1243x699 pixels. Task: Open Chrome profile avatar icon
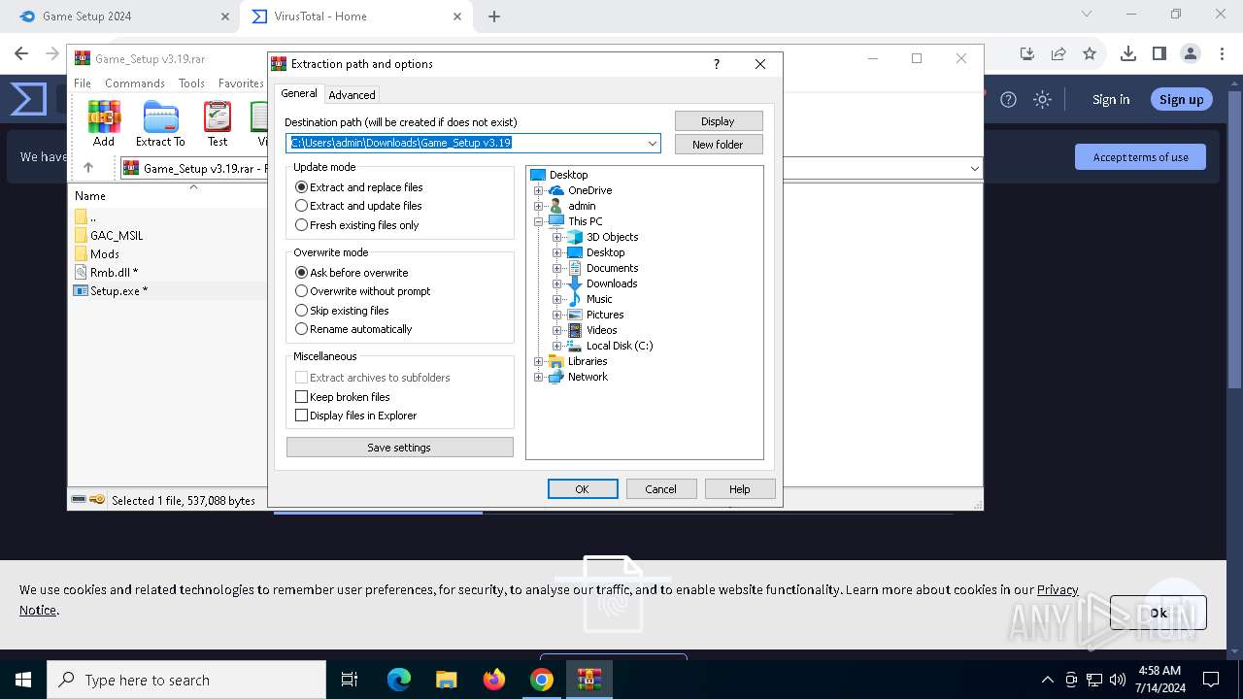point(1190,53)
